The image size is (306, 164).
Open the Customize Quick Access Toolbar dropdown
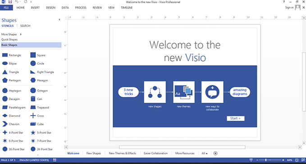pyautogui.click(x=31, y=2)
